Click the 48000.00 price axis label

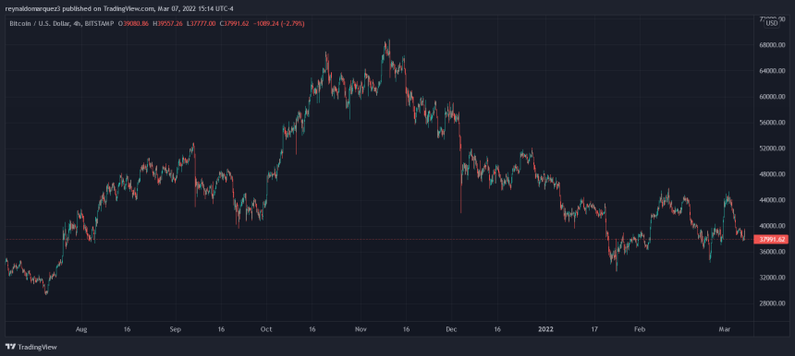[x=772, y=174]
